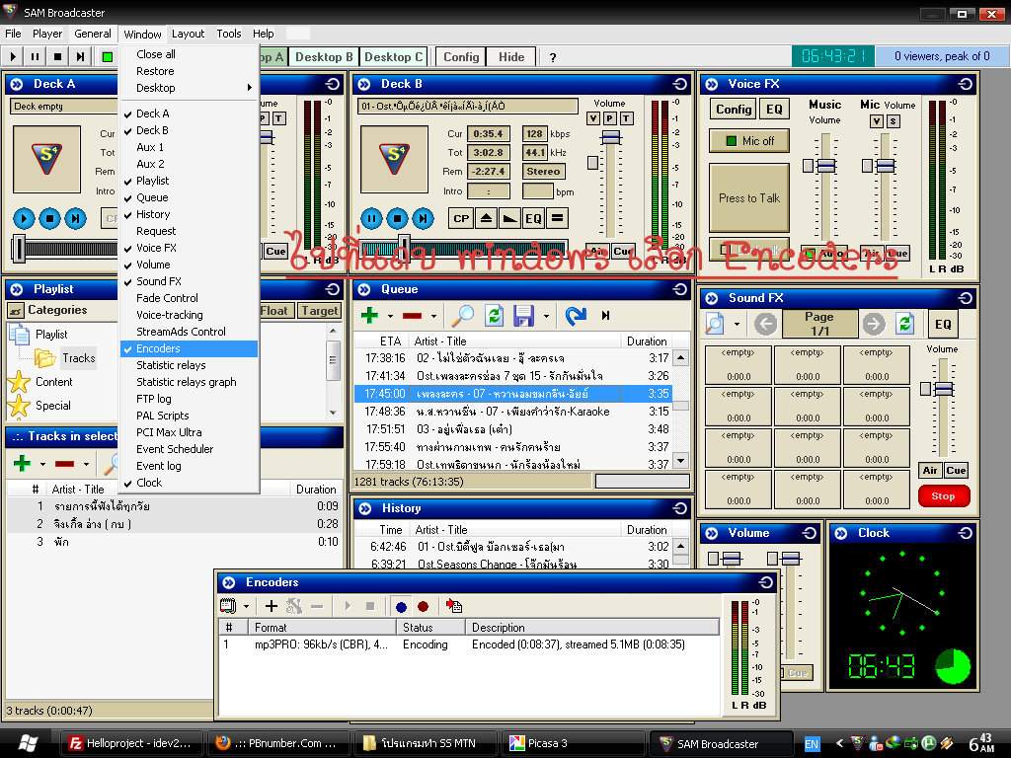The width and height of the screenshot is (1011, 758).
Task: Click the search magnifier in Queue panel
Action: click(x=461, y=316)
